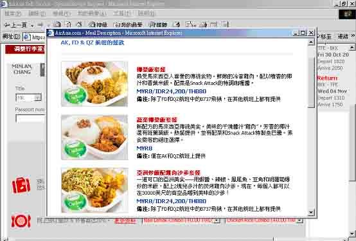This screenshot has width=356, height=241.
Task: Click the Forward arrow in the main toolbar
Action: 40,24
